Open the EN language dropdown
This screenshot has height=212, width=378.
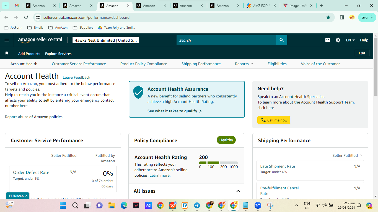[350, 40]
